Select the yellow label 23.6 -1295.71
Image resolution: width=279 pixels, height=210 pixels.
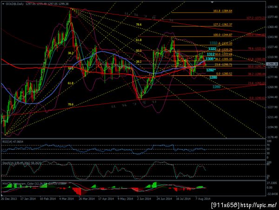[223, 65]
